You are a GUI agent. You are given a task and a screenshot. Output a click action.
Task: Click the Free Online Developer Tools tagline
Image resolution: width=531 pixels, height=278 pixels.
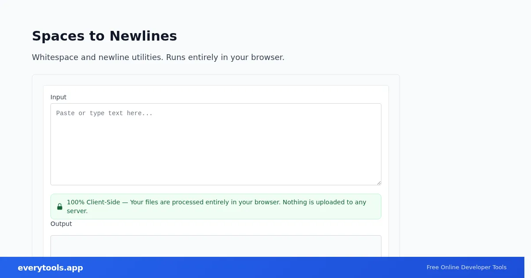tap(466, 267)
